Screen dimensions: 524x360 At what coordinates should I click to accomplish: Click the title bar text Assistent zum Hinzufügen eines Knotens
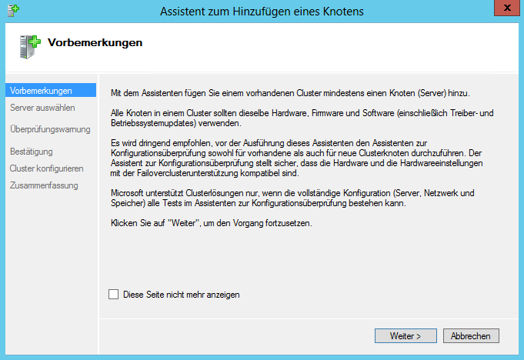pyautogui.click(x=262, y=12)
